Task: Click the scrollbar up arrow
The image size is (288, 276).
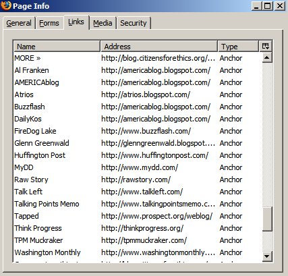Action: (x=267, y=57)
